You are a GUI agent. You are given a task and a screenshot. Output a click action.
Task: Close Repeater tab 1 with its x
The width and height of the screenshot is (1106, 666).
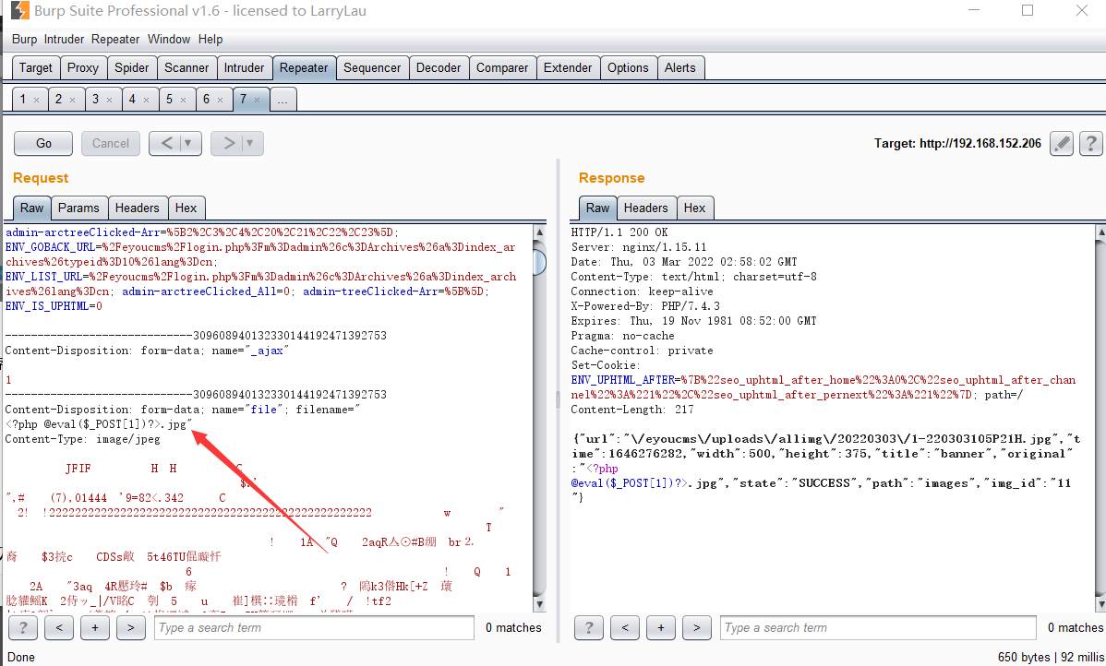point(37,100)
